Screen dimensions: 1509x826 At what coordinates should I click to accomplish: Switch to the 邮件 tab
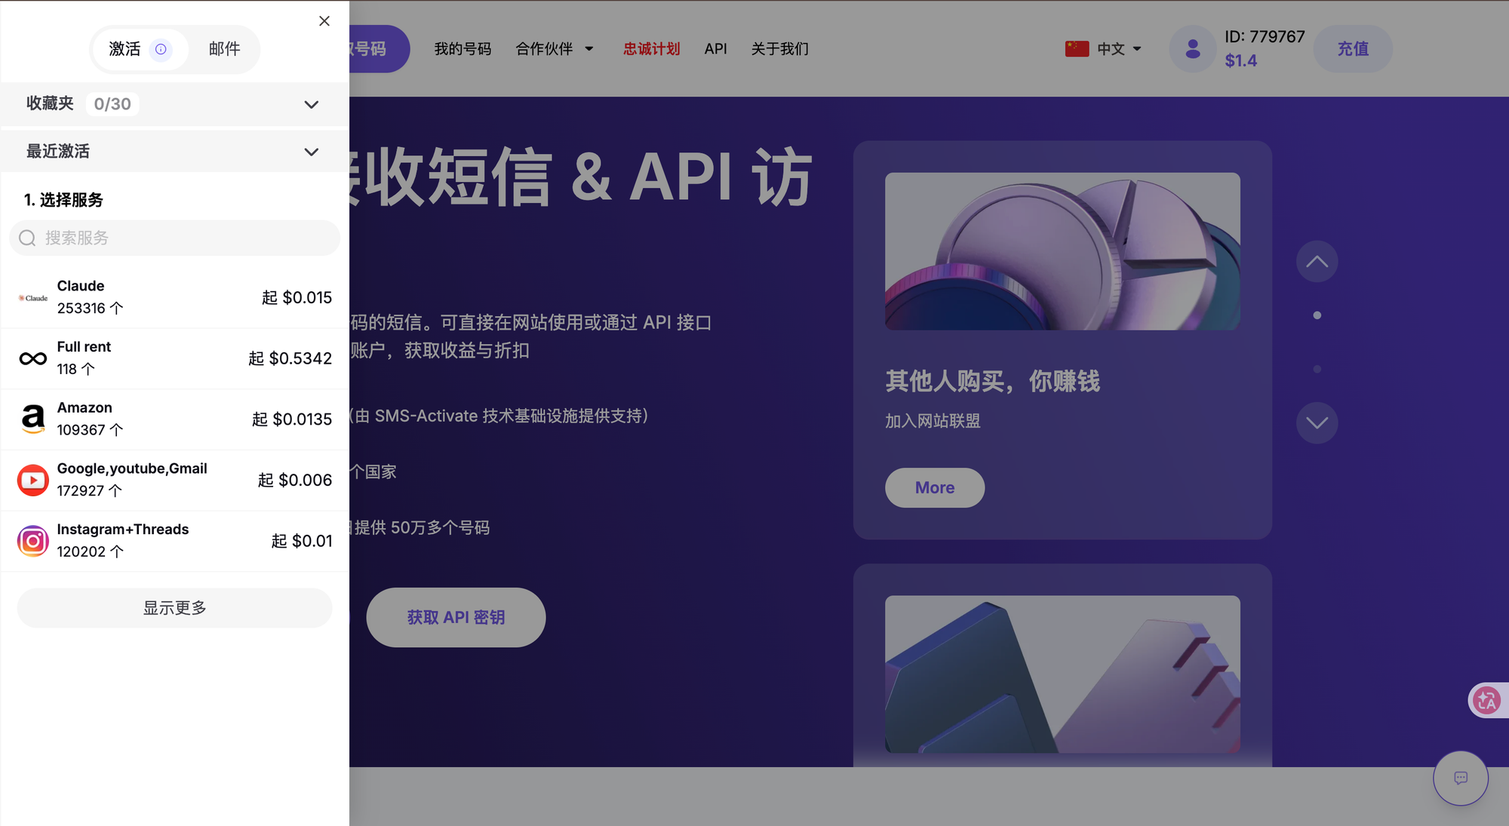pos(225,49)
